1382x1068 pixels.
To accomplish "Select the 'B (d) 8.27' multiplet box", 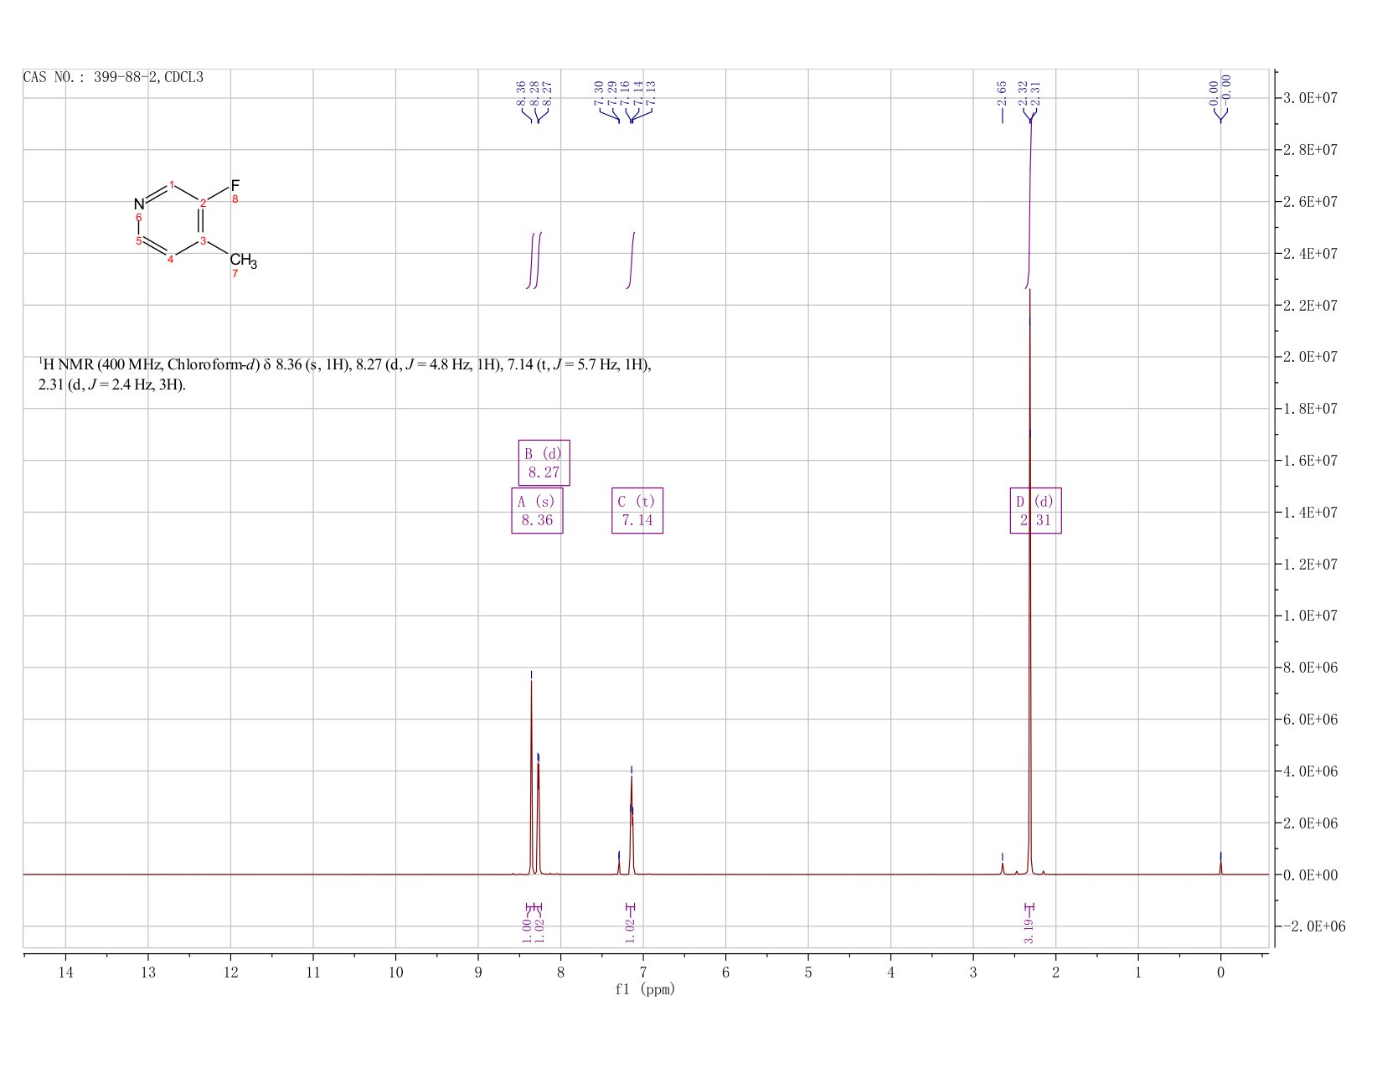I will click(x=544, y=462).
